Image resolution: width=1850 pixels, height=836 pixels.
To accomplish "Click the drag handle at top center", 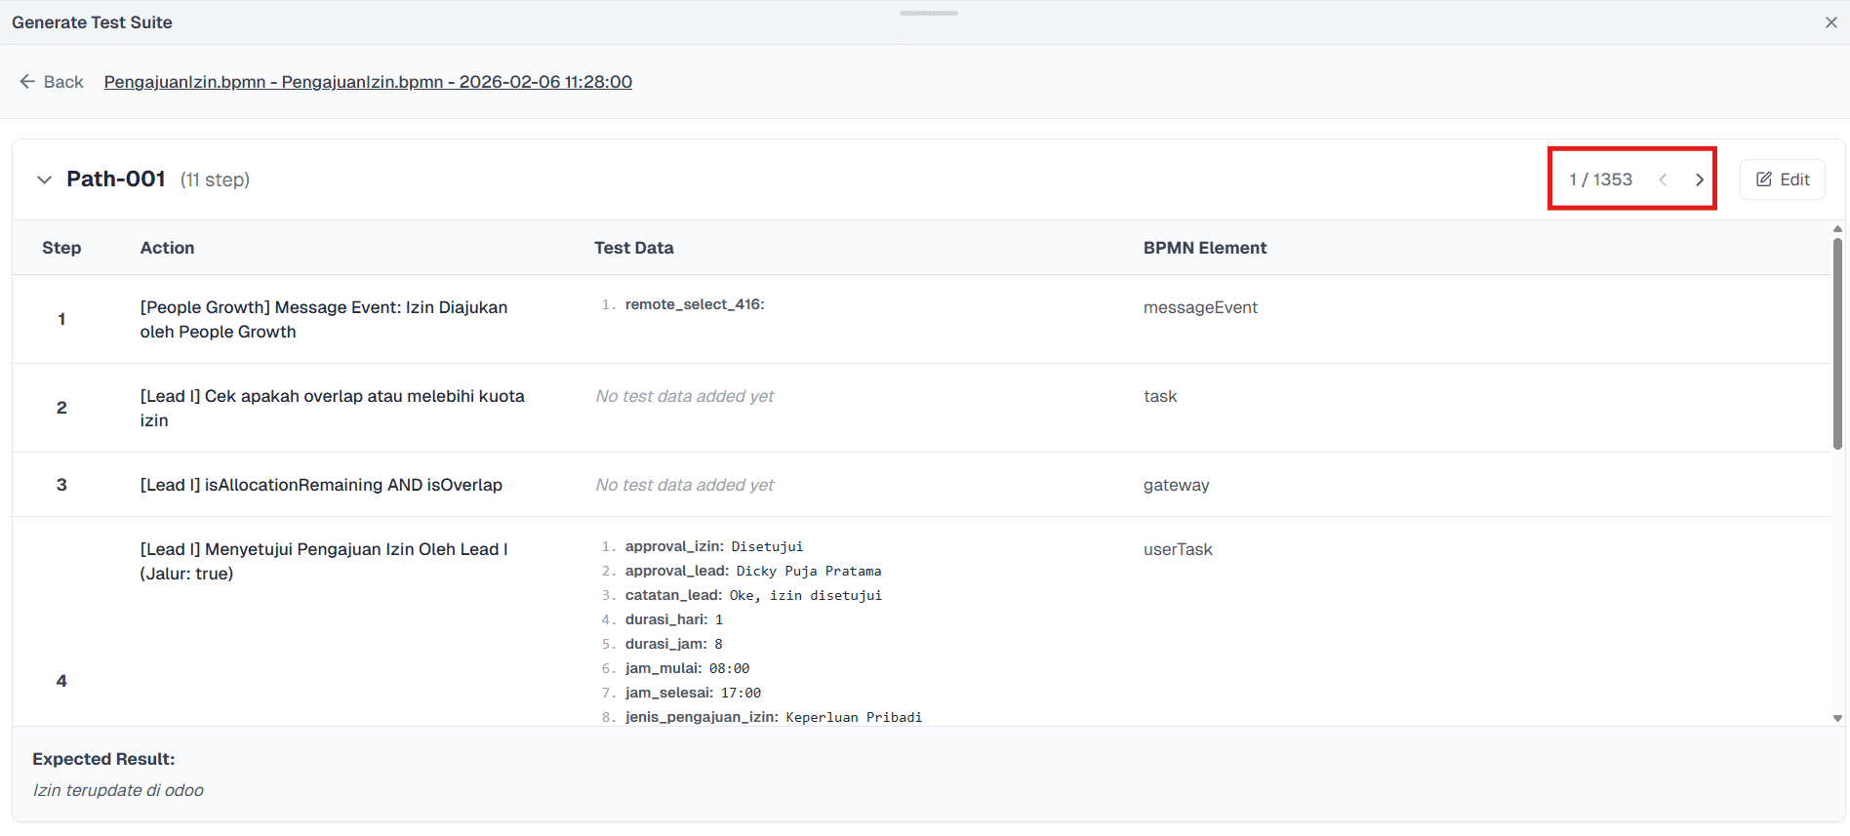I will [929, 13].
